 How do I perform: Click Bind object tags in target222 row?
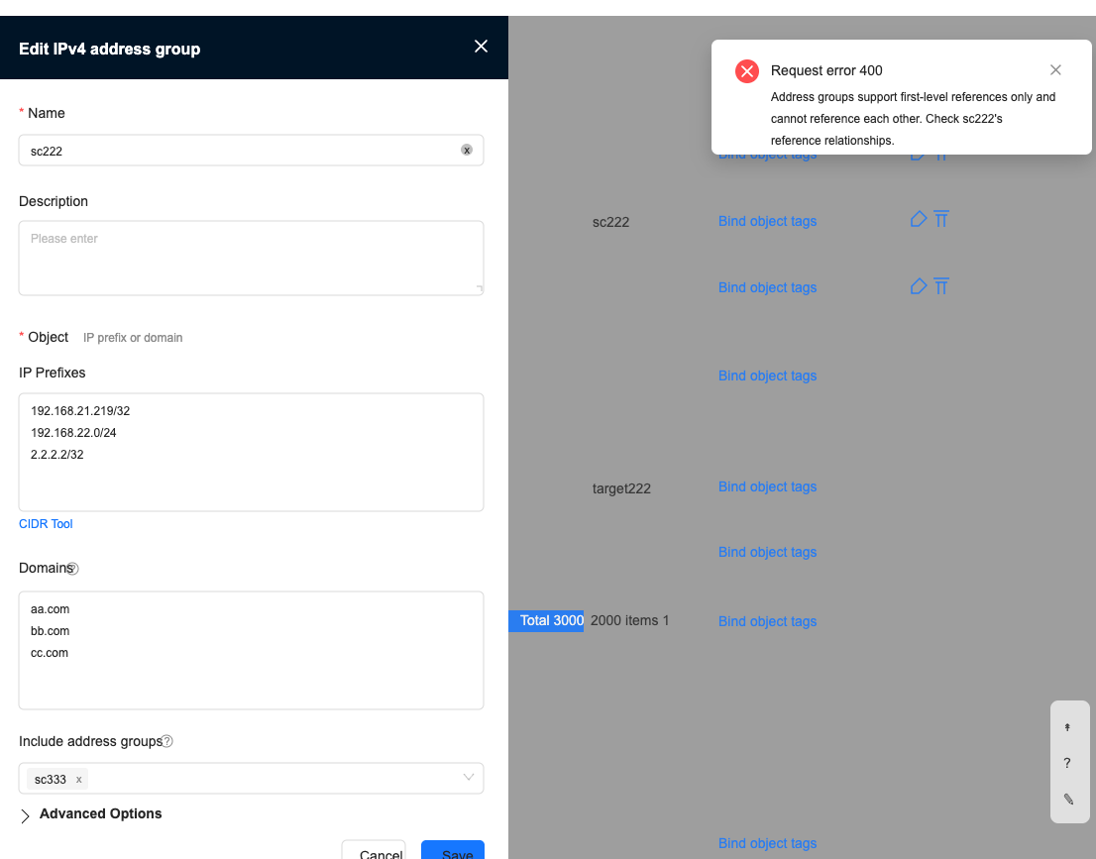point(767,486)
